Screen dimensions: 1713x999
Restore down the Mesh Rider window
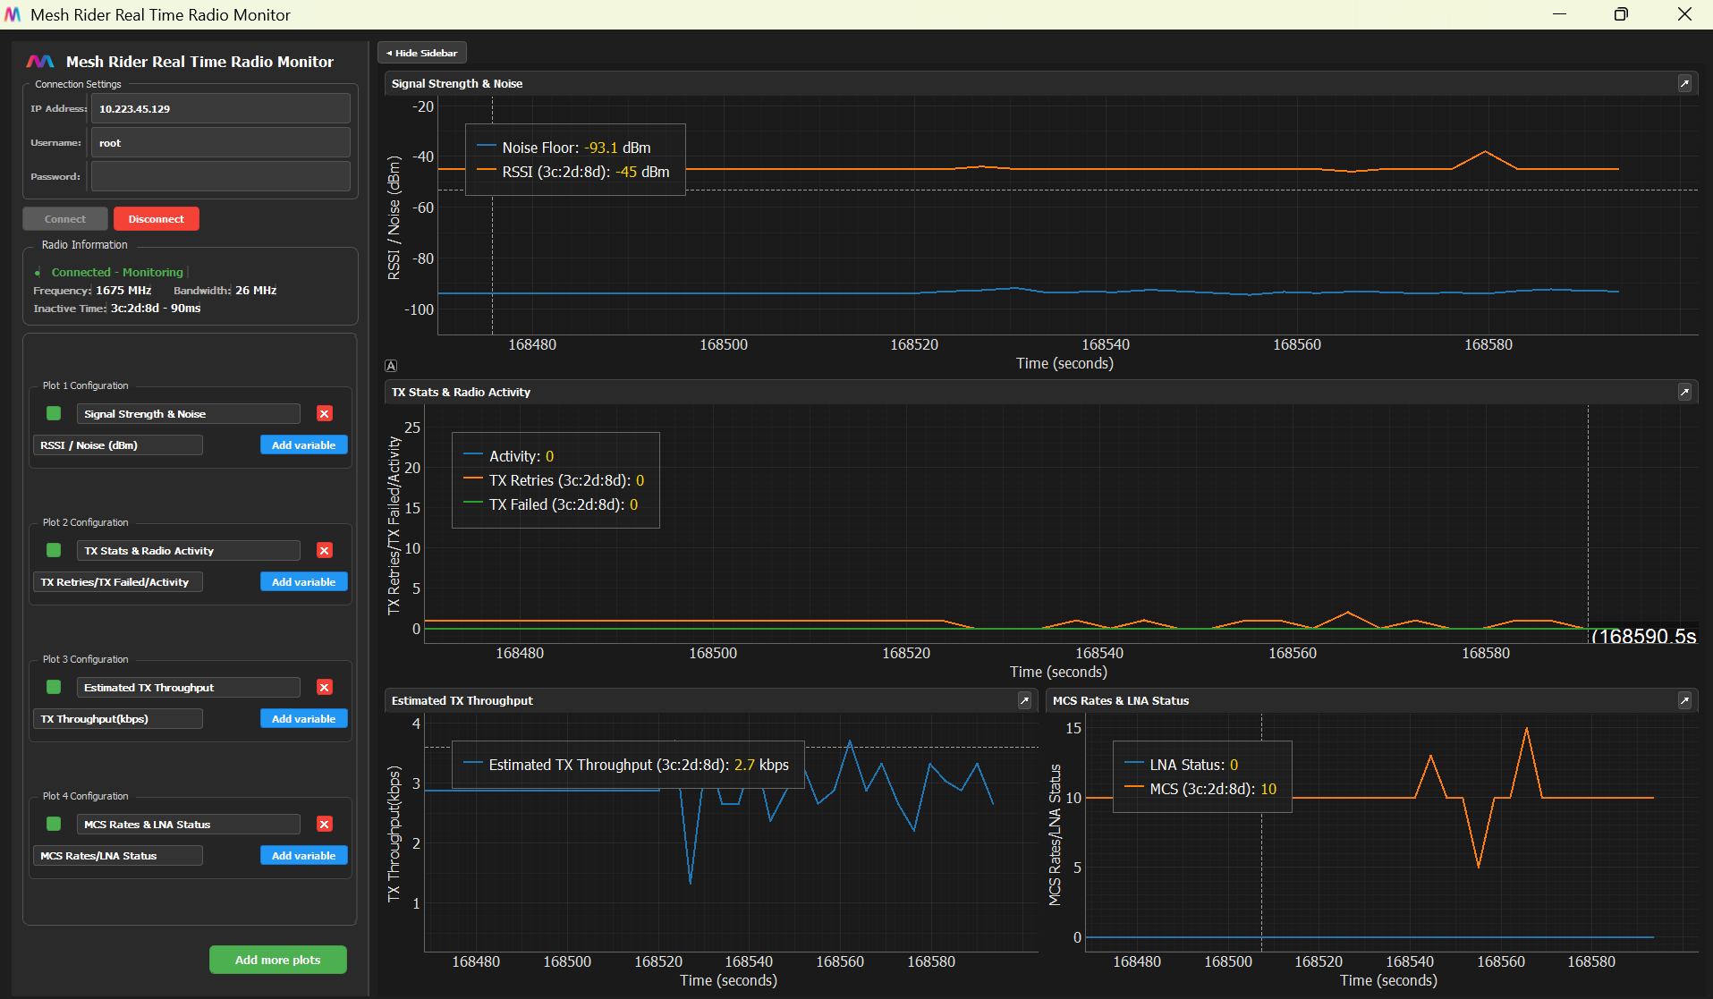1621,14
